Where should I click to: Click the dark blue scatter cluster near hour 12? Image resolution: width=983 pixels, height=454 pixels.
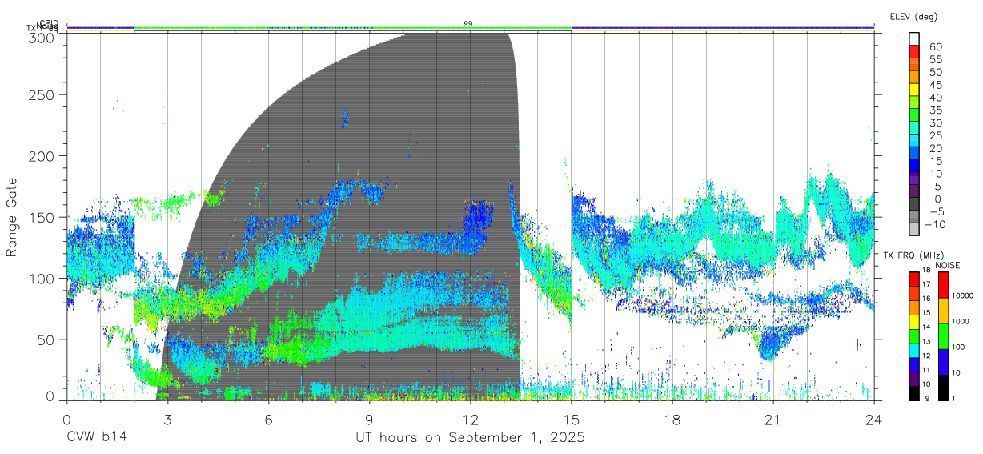pos(480,216)
